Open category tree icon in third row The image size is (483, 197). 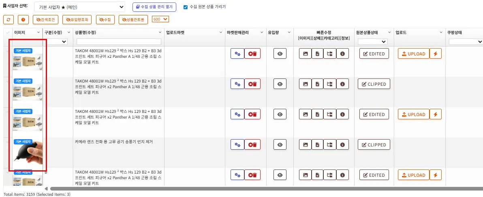point(329,114)
